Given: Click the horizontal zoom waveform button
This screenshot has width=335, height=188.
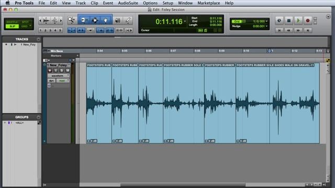Looking at the screenshot, I should 46,20.
